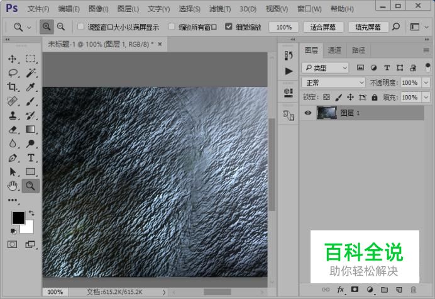
Task: Open the 正常 blend mode dropdown
Action: click(333, 82)
